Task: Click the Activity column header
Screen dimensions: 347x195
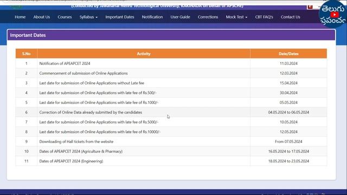Action: [144, 54]
